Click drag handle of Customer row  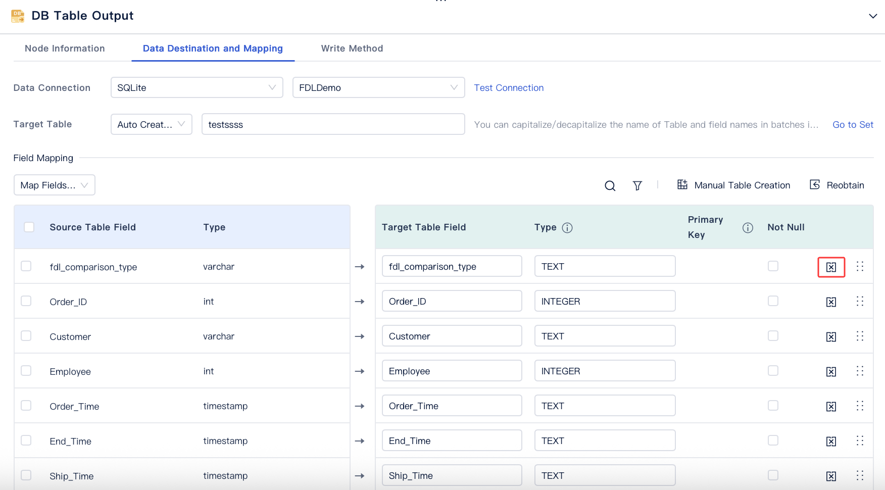tap(860, 336)
